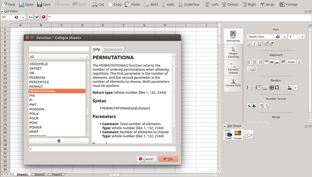The width and height of the screenshot is (312, 177).
Task: Apply left border in Borders section
Action: coord(249,87)
